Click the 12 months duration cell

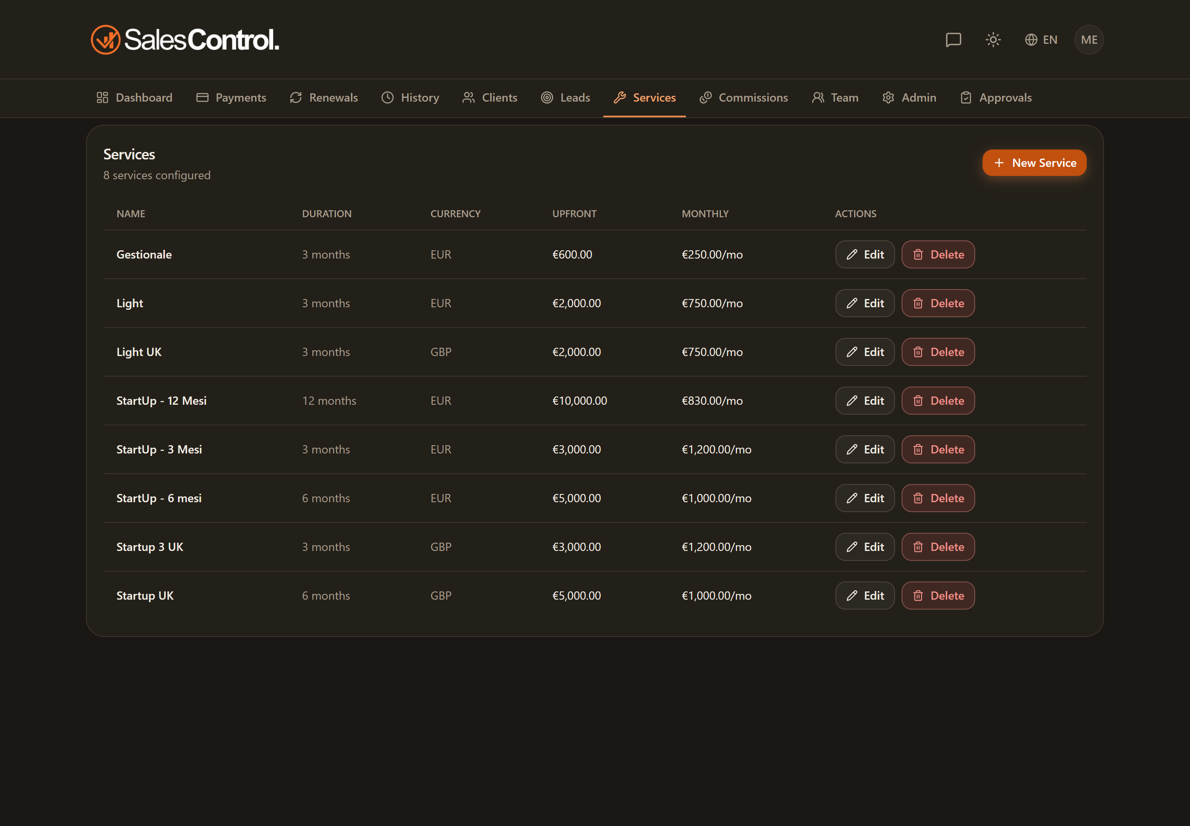(x=329, y=401)
